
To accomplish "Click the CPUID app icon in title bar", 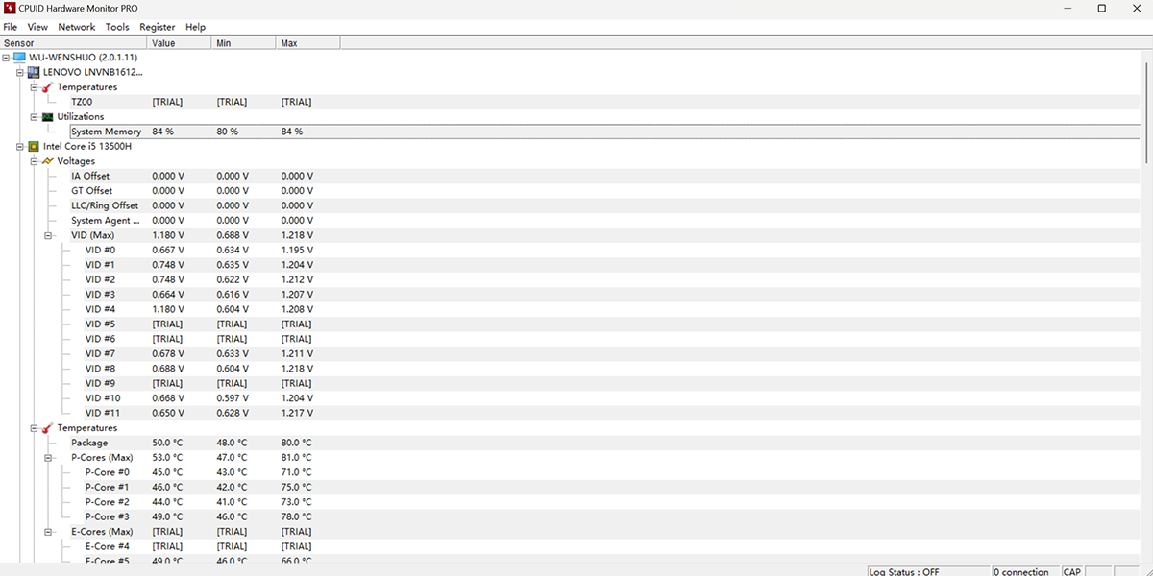I will click(x=10, y=8).
